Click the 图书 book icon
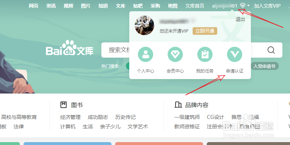Screen dimensions: 290x145 63,105
